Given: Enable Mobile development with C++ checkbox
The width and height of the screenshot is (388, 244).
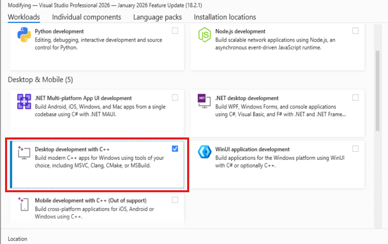Looking at the screenshot, I should coord(175,200).
